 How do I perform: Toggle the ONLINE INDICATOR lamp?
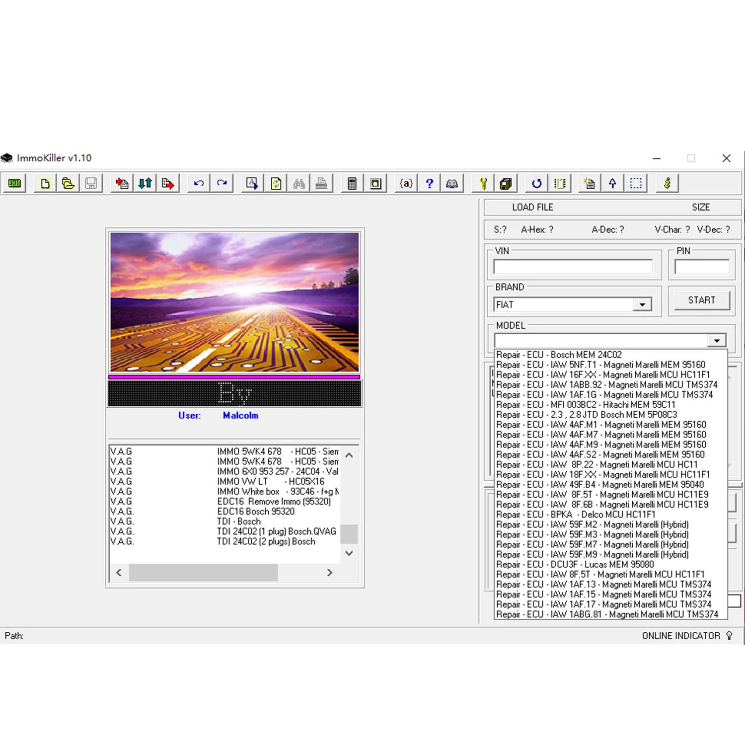[x=729, y=635]
